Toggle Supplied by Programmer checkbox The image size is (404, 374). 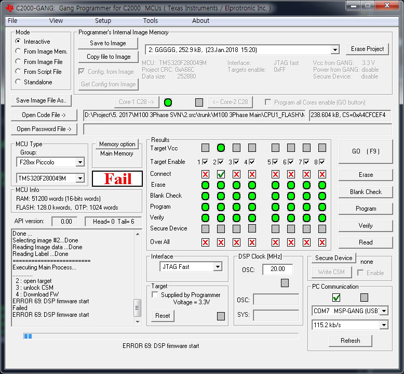[x=155, y=294]
